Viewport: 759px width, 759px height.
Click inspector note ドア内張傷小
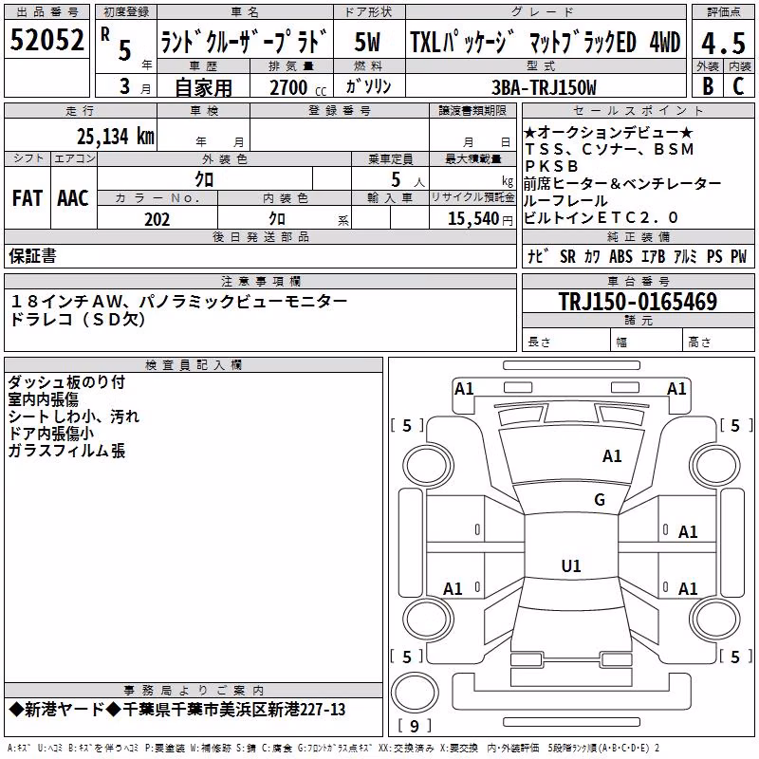click(51, 434)
